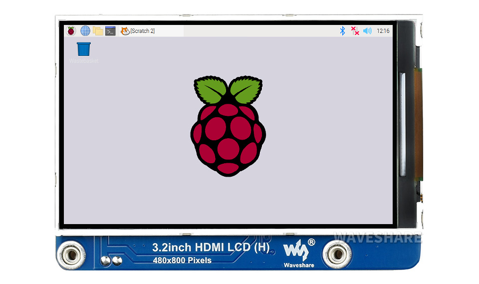Screen dimensions: 479x284
Task: Launch the terminal from the taskbar
Action: pos(110,31)
